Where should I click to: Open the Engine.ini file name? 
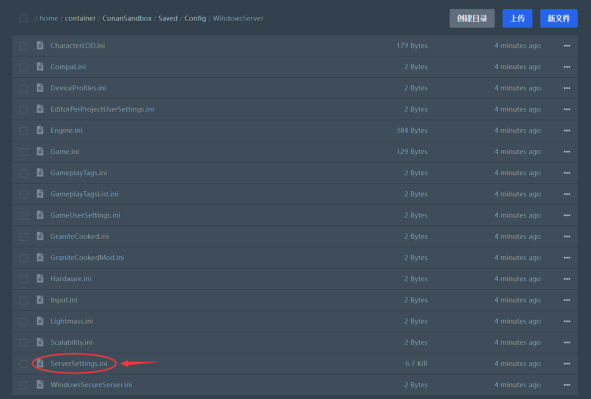(66, 130)
